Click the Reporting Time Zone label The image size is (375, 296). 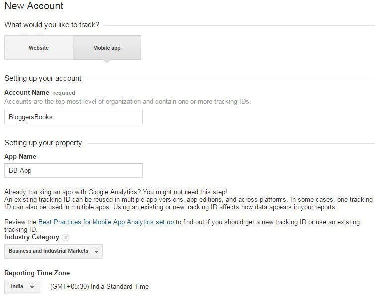point(37,273)
